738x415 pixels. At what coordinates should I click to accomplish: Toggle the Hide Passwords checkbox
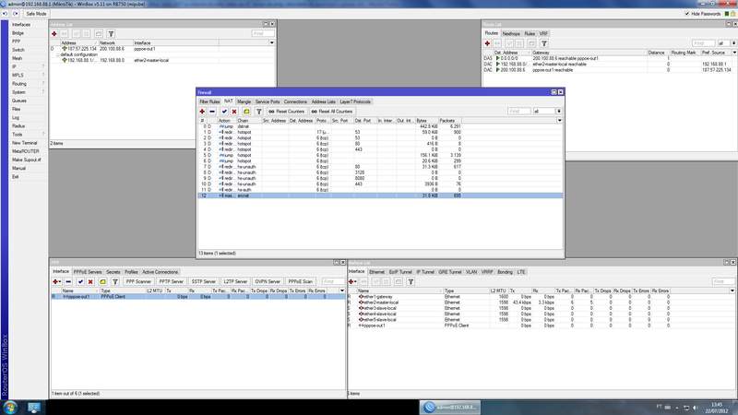[687, 14]
